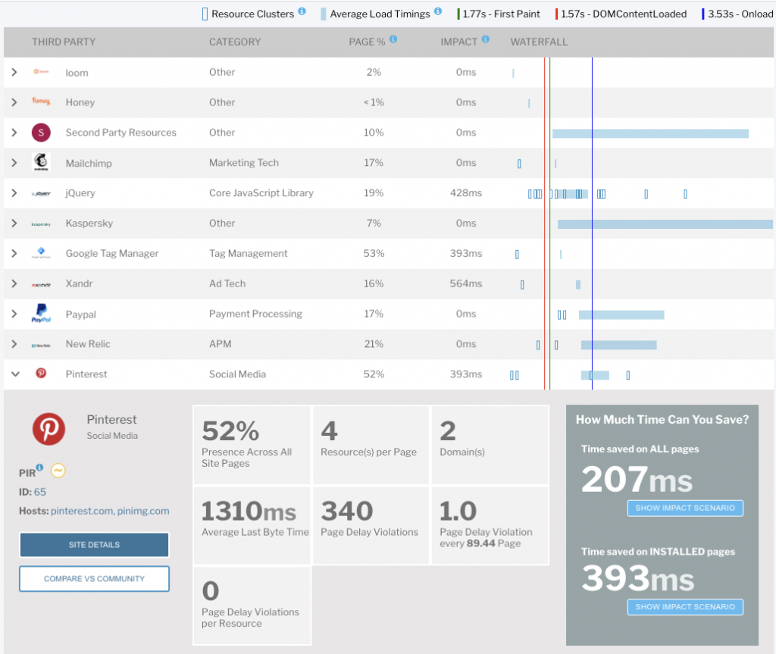Viewport: 776px width, 654px height.
Task: Click the info icon next to PIR
Action: (39, 468)
